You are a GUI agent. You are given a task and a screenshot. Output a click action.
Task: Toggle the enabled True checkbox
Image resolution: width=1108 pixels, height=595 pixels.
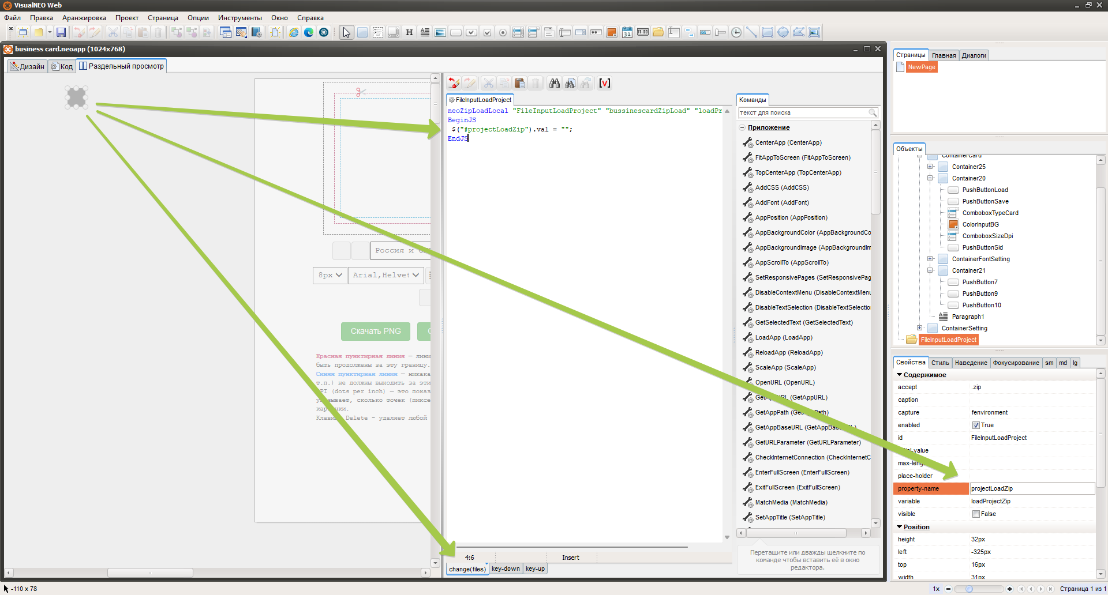[976, 425]
